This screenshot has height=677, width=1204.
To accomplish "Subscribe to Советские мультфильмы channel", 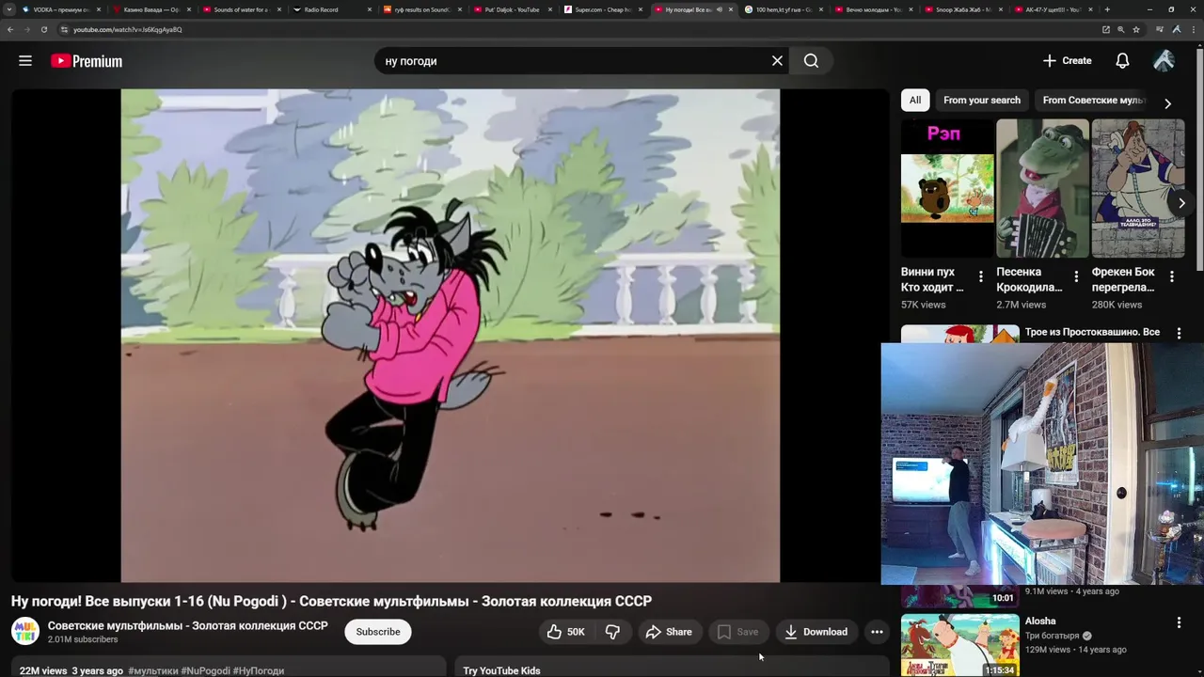I will tap(378, 632).
